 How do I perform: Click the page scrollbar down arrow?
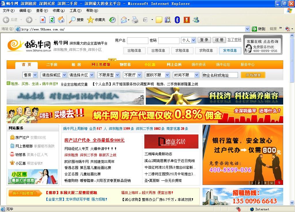pyautogui.click(x=292, y=203)
